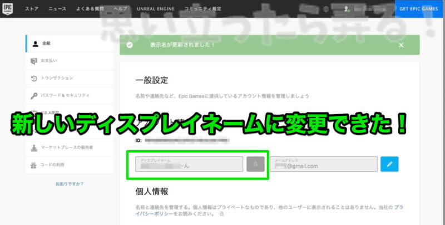Open the ストア menu item
The width and height of the screenshot is (445, 225).
click(32, 9)
